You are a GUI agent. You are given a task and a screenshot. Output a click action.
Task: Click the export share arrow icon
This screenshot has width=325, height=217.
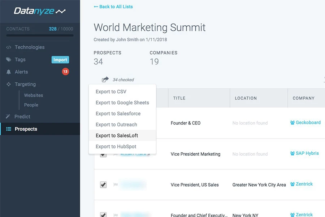pos(105,79)
